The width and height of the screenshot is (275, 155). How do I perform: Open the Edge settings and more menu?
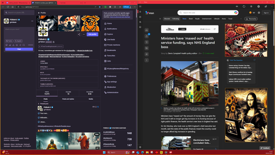pyautogui.click(x=135, y=7)
